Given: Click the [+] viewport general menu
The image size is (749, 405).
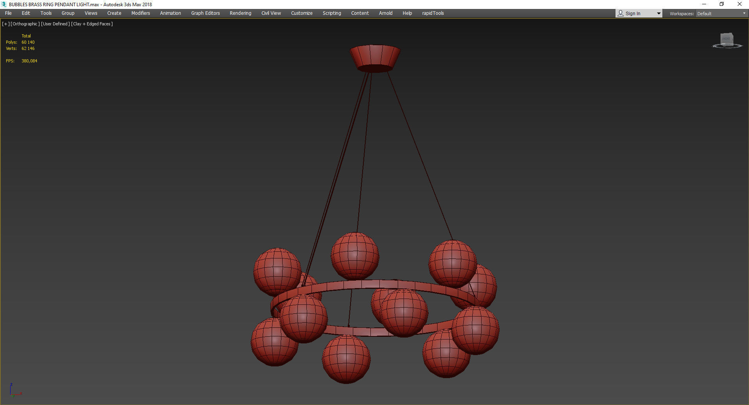Looking at the screenshot, I should click(x=5, y=24).
